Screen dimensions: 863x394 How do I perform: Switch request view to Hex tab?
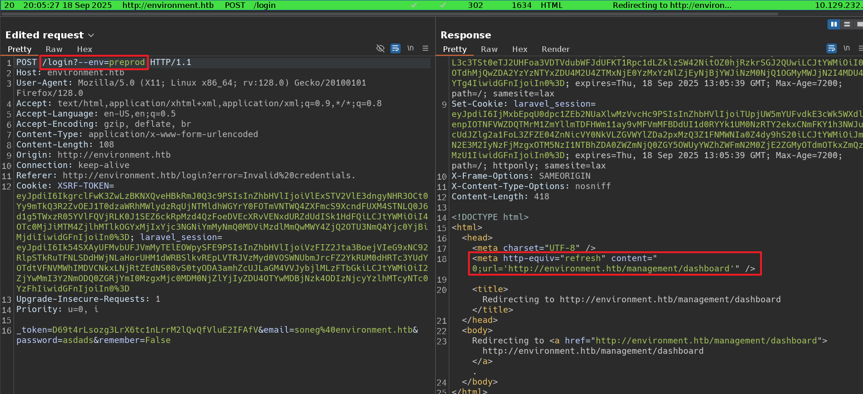tap(84, 49)
